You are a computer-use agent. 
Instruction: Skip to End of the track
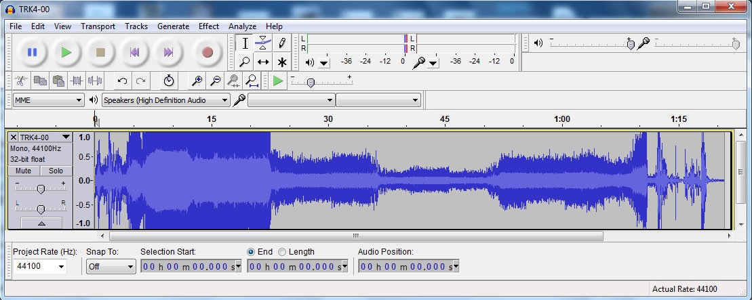[x=168, y=52]
